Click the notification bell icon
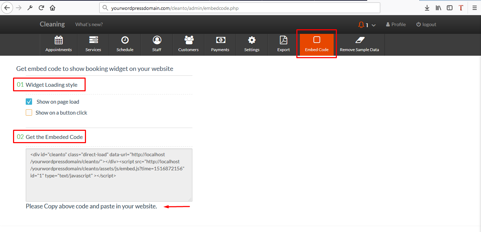 (361, 25)
